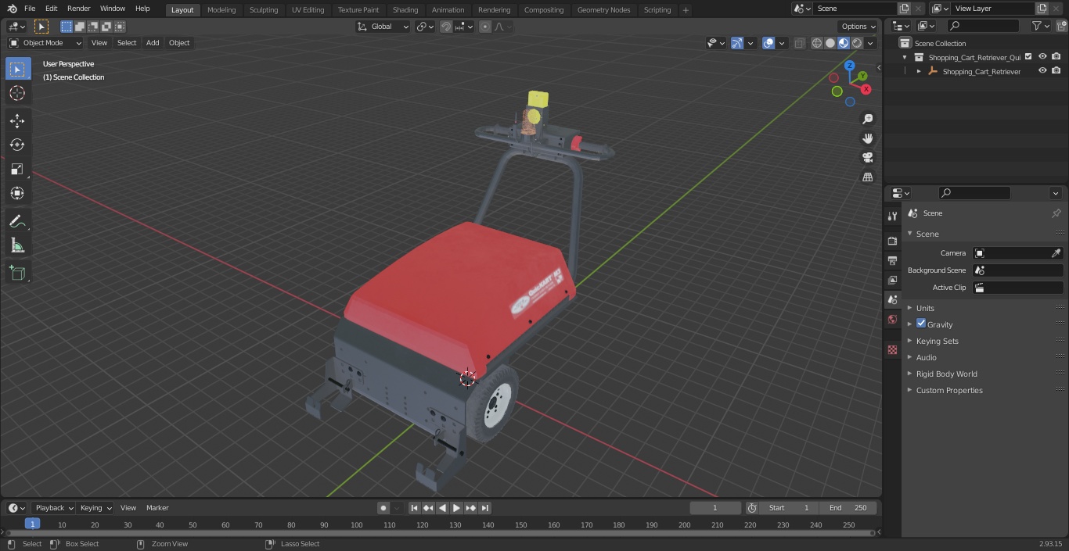Jump to previous keyframe
The height and width of the screenshot is (551, 1069).
coord(428,508)
